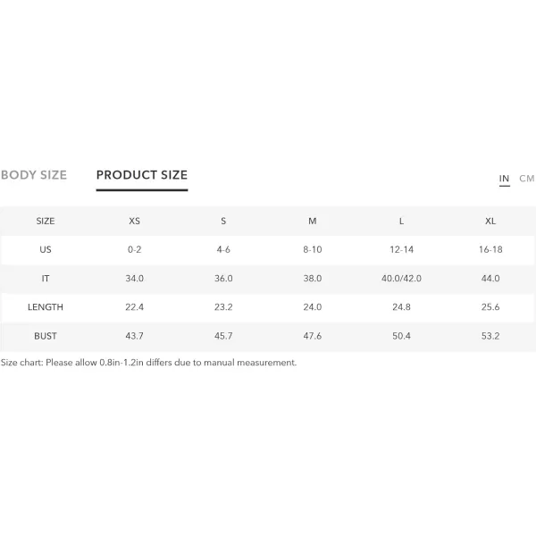Screen dimensions: 536x536
Task: Switch to the BODY SIZE tab
Action: [34, 175]
